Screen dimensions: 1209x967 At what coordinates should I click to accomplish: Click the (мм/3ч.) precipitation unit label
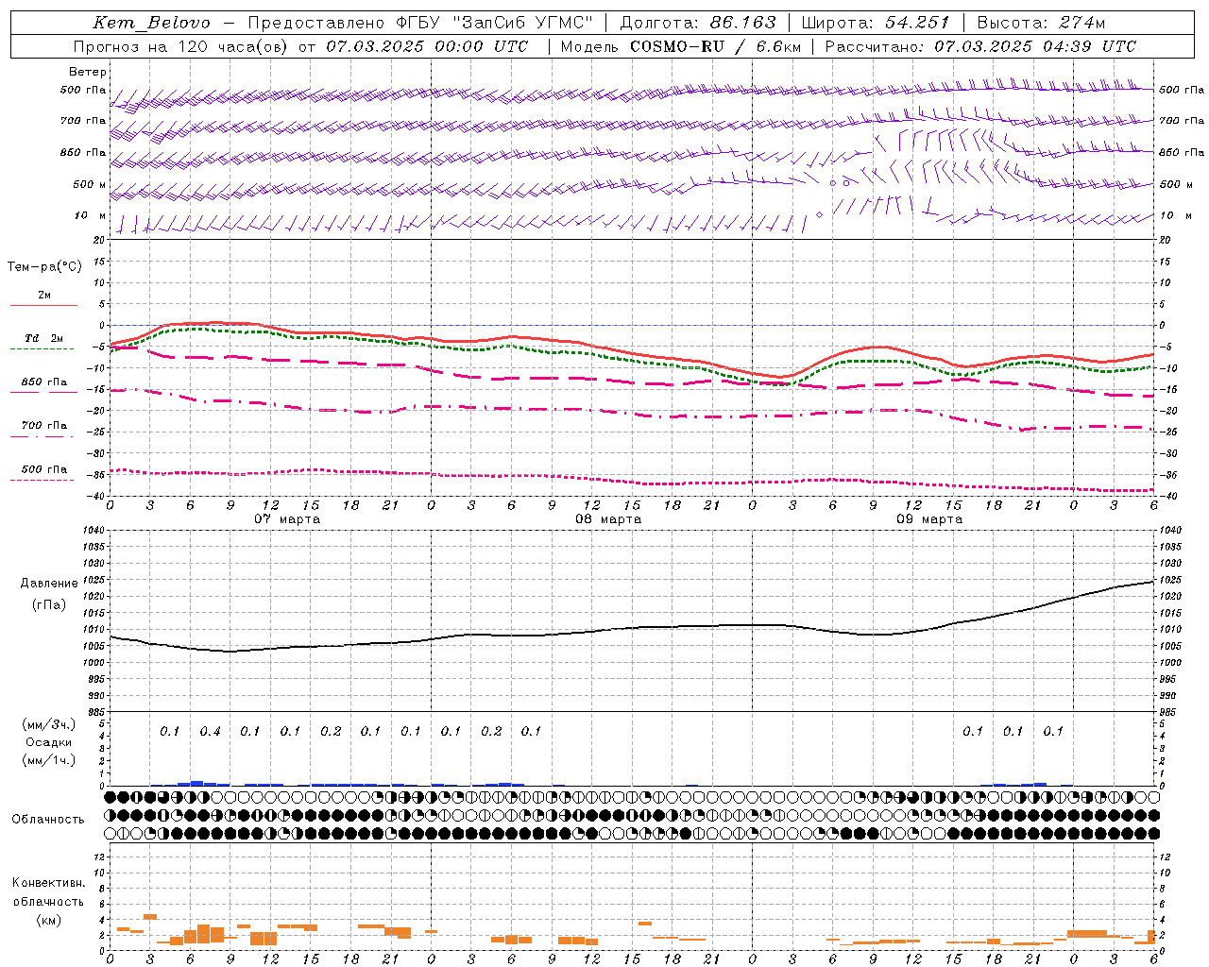coord(49,724)
